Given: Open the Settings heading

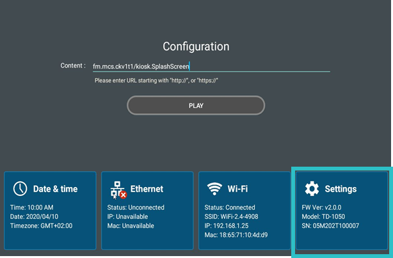Looking at the screenshot, I should (341, 189).
